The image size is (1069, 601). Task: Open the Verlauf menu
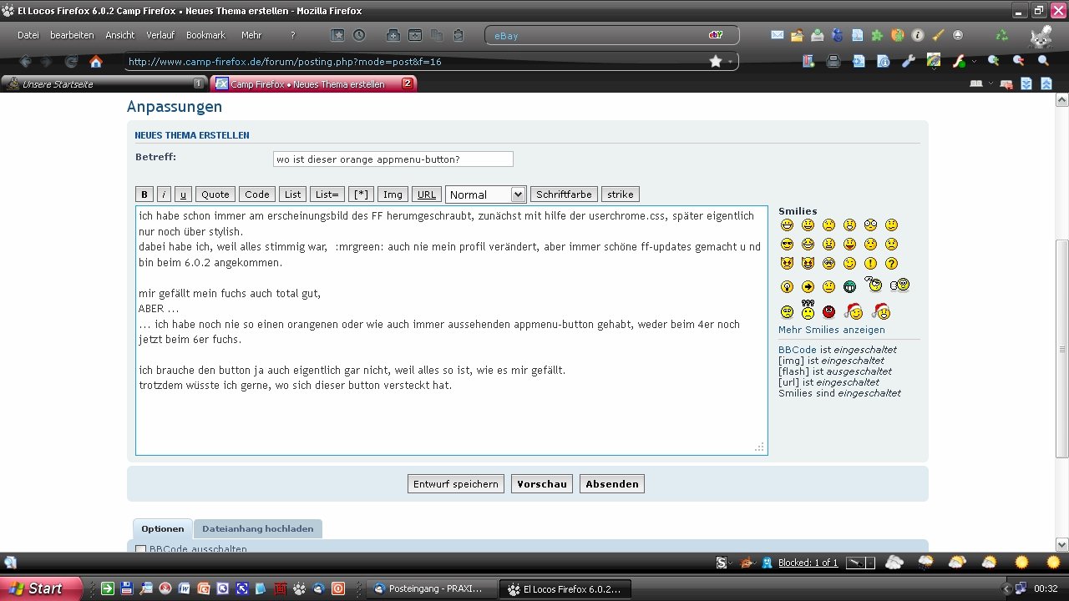tap(160, 35)
